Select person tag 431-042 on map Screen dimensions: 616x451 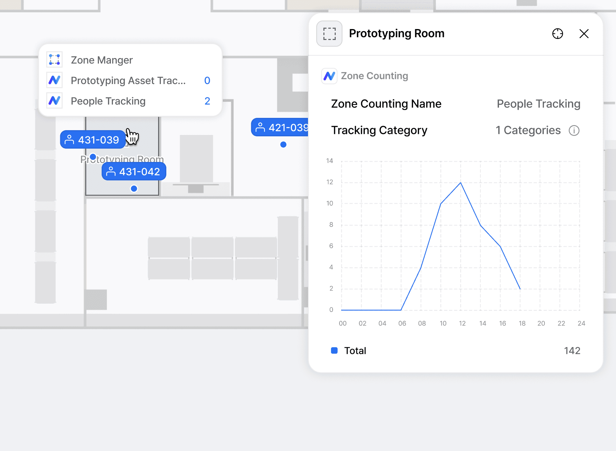[134, 172]
